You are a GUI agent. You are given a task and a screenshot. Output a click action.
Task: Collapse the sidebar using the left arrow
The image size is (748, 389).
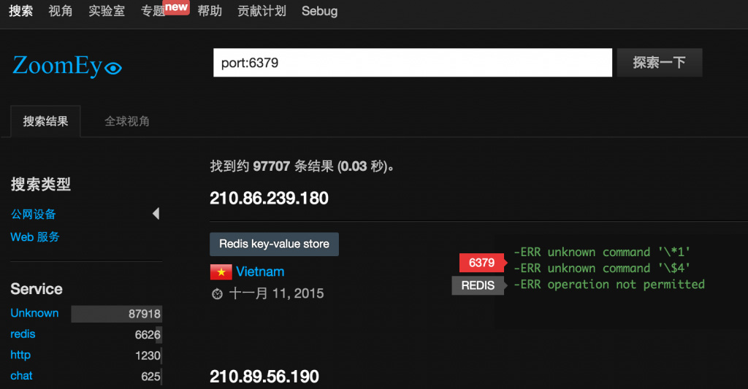click(156, 214)
